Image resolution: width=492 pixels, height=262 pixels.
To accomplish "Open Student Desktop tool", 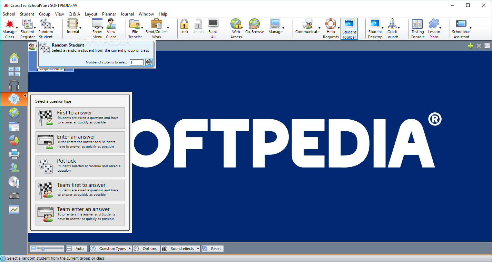I will tap(375, 29).
